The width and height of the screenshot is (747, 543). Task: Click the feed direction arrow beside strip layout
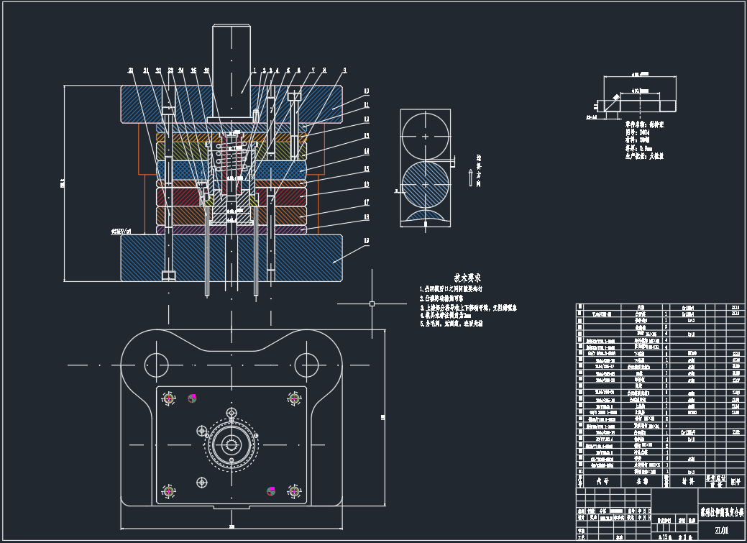tap(471, 178)
